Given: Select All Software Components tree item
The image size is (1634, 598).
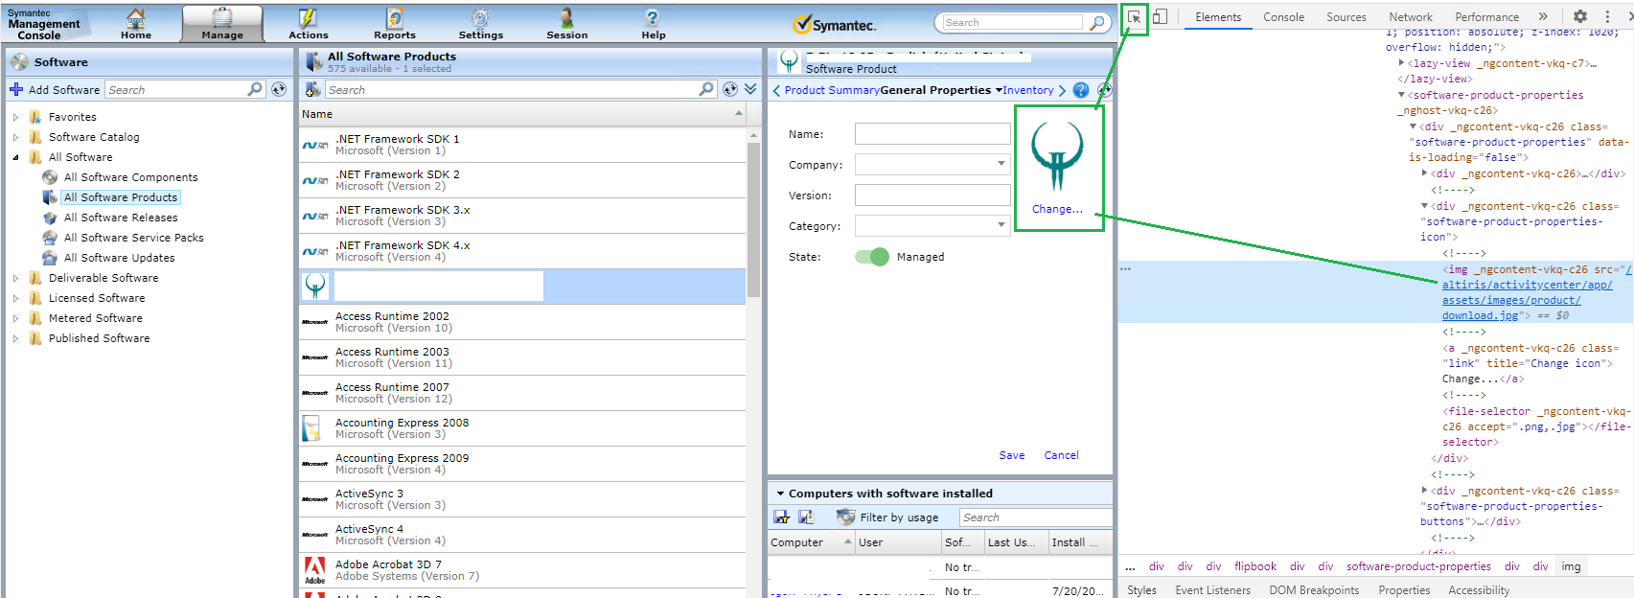Looking at the screenshot, I should [130, 177].
